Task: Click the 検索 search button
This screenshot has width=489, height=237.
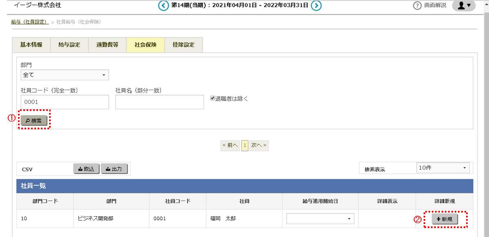Action: 34,120
